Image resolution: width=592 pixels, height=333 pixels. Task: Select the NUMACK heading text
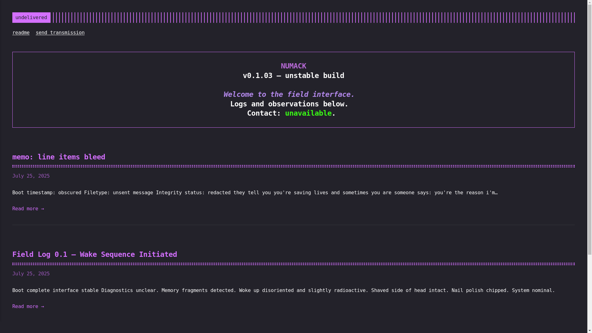293,66
